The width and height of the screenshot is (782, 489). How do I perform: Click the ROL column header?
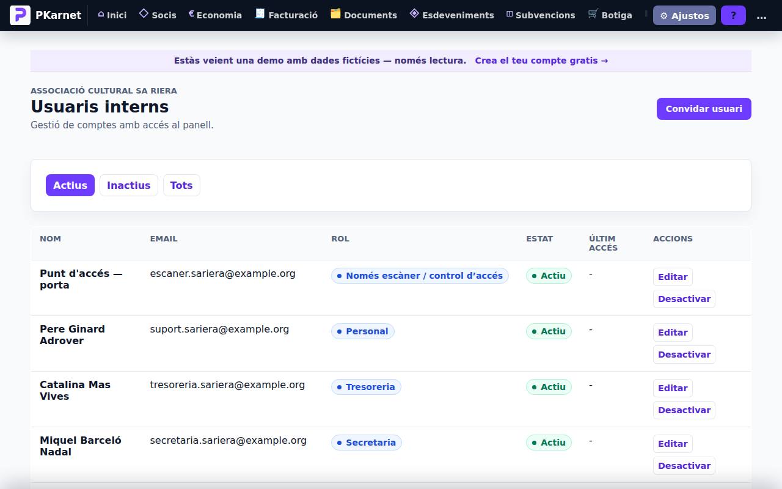tap(340, 239)
